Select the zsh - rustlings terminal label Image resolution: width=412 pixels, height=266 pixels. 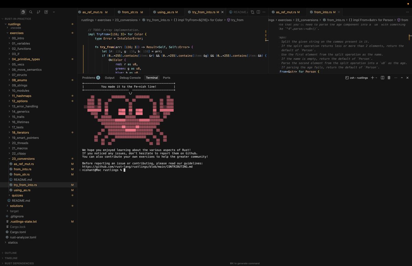(357, 78)
